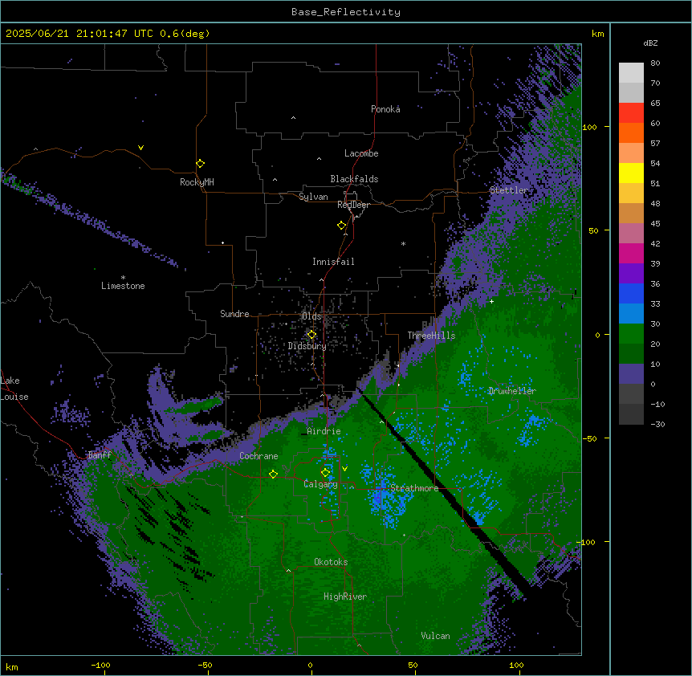Select the mauve pink legend swatch below 45
Viewport: 692px width, 676px height.
[x=631, y=234]
